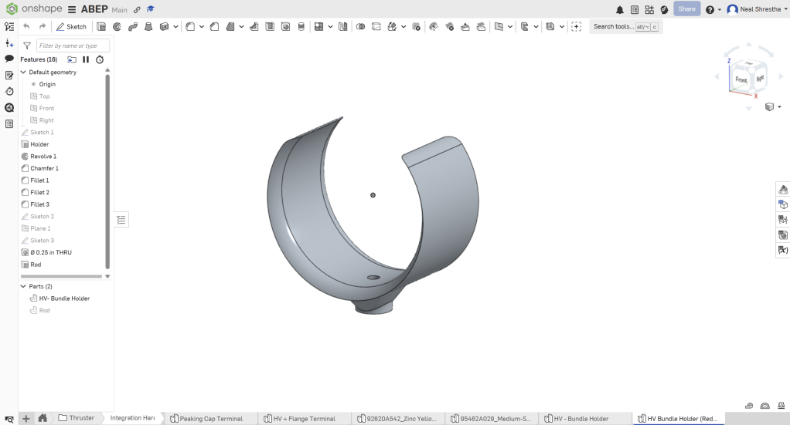790x425 pixels.
Task: Collapse the Parts (2) section
Action: tap(23, 286)
